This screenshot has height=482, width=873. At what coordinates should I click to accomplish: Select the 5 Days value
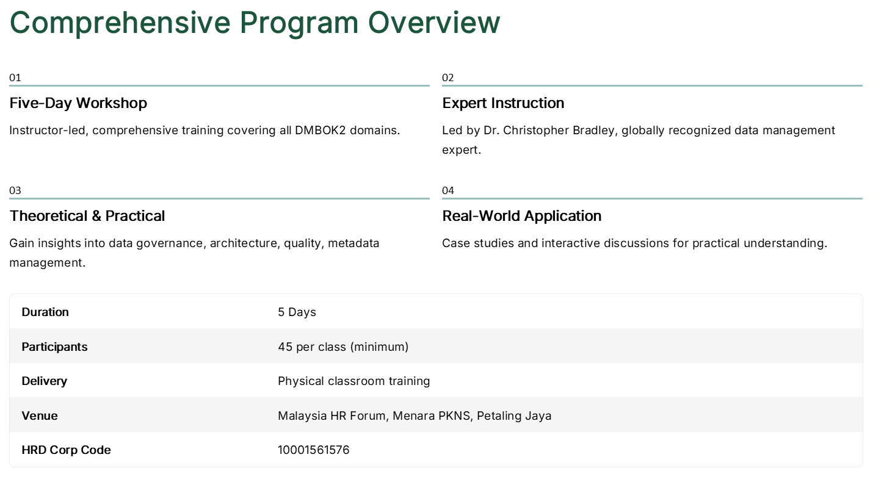[297, 312]
